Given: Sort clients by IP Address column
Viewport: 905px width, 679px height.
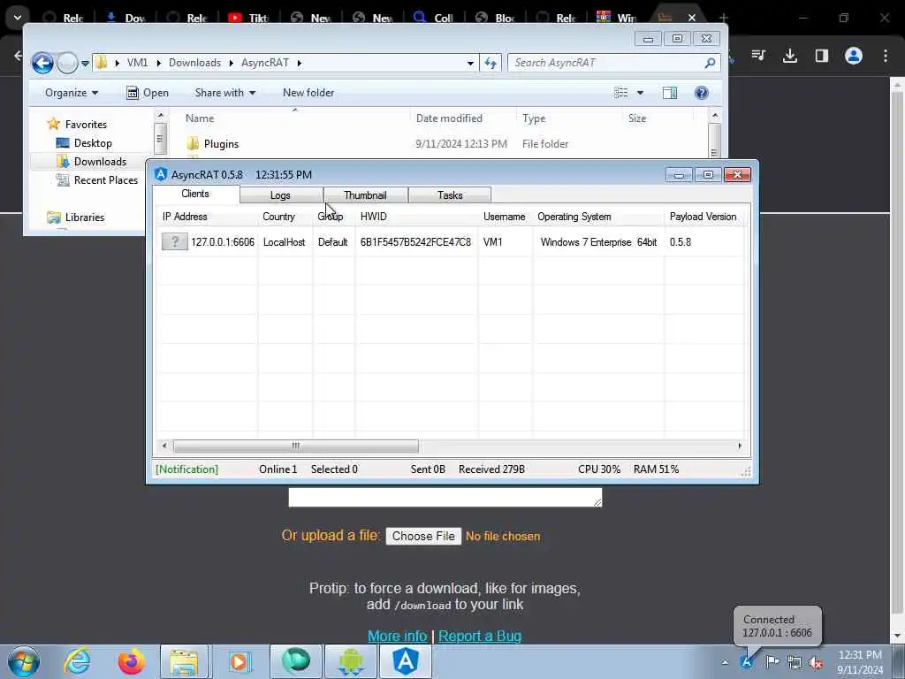Looking at the screenshot, I should [x=185, y=217].
